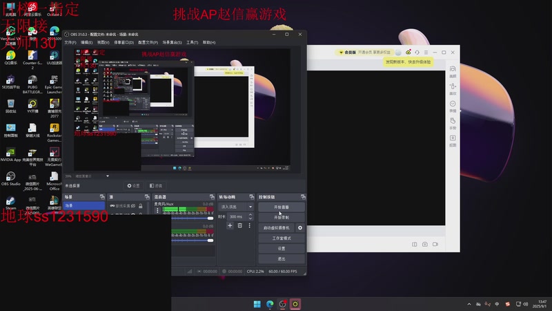
Task: Open 美颜 beauty tool in camera sidebar
Action: (x=453, y=72)
